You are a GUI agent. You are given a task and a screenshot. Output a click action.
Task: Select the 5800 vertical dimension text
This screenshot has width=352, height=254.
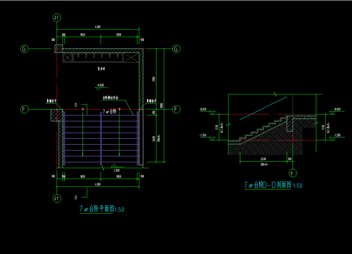tap(161, 106)
